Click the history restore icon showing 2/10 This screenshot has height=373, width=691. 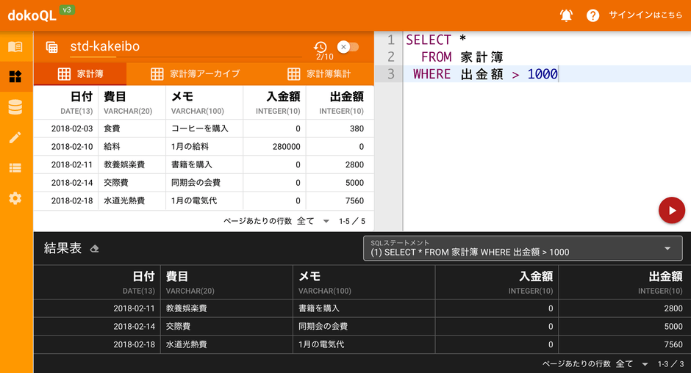321,48
